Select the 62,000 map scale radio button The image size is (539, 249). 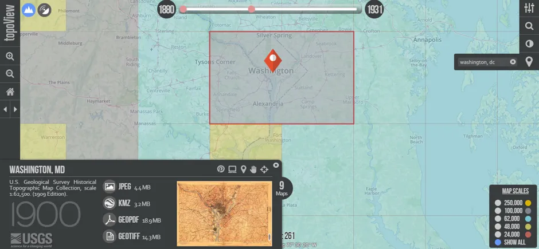(498, 219)
